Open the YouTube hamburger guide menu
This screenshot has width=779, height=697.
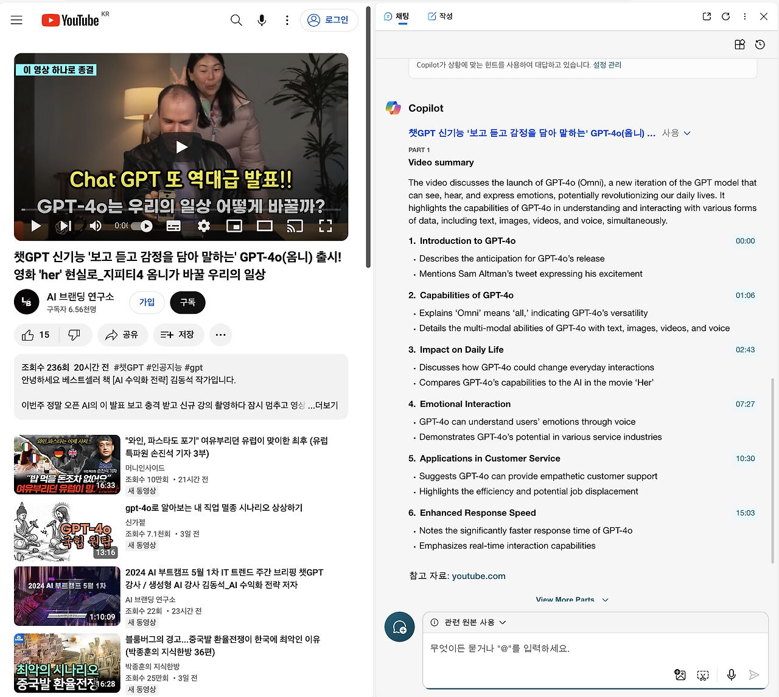16,20
